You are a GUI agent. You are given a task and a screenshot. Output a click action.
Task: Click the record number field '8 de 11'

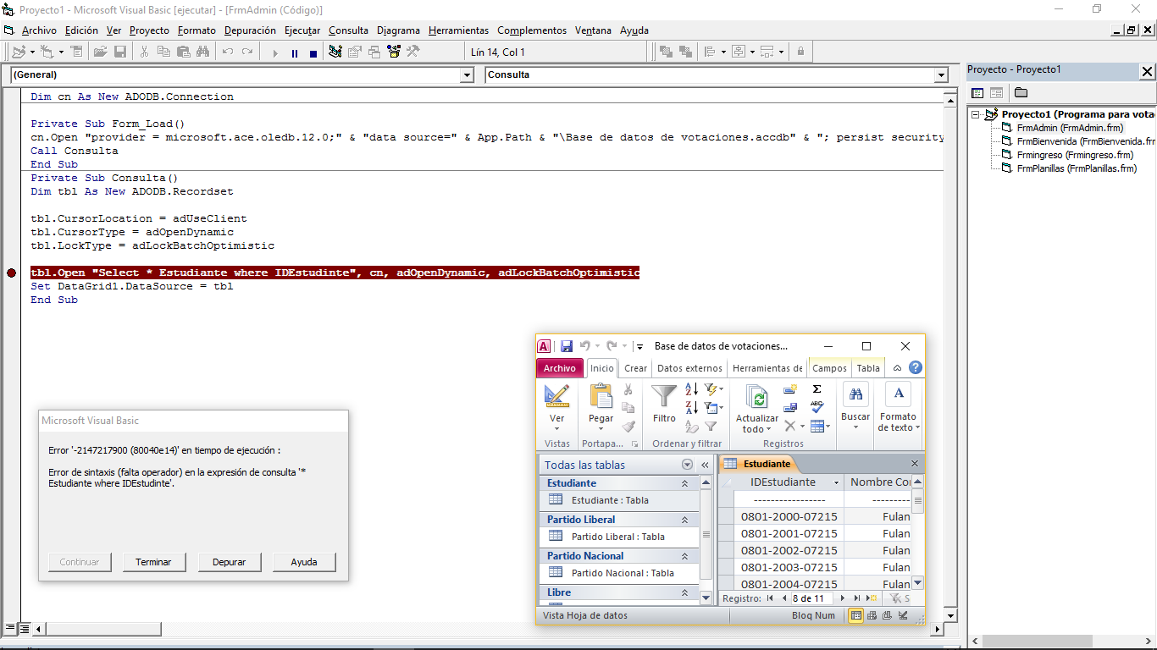(x=812, y=598)
